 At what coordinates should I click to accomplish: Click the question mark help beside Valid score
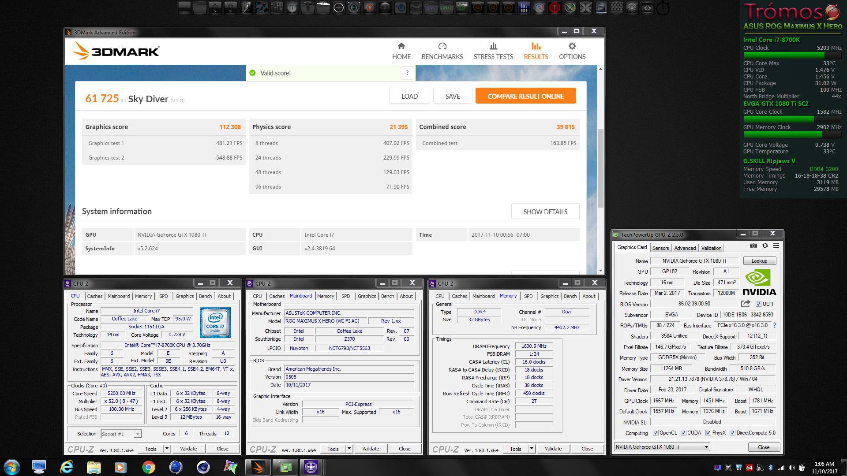[x=407, y=73]
